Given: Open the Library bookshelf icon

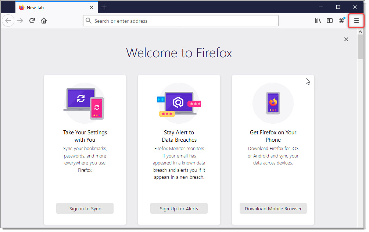Looking at the screenshot, I should 318,21.
